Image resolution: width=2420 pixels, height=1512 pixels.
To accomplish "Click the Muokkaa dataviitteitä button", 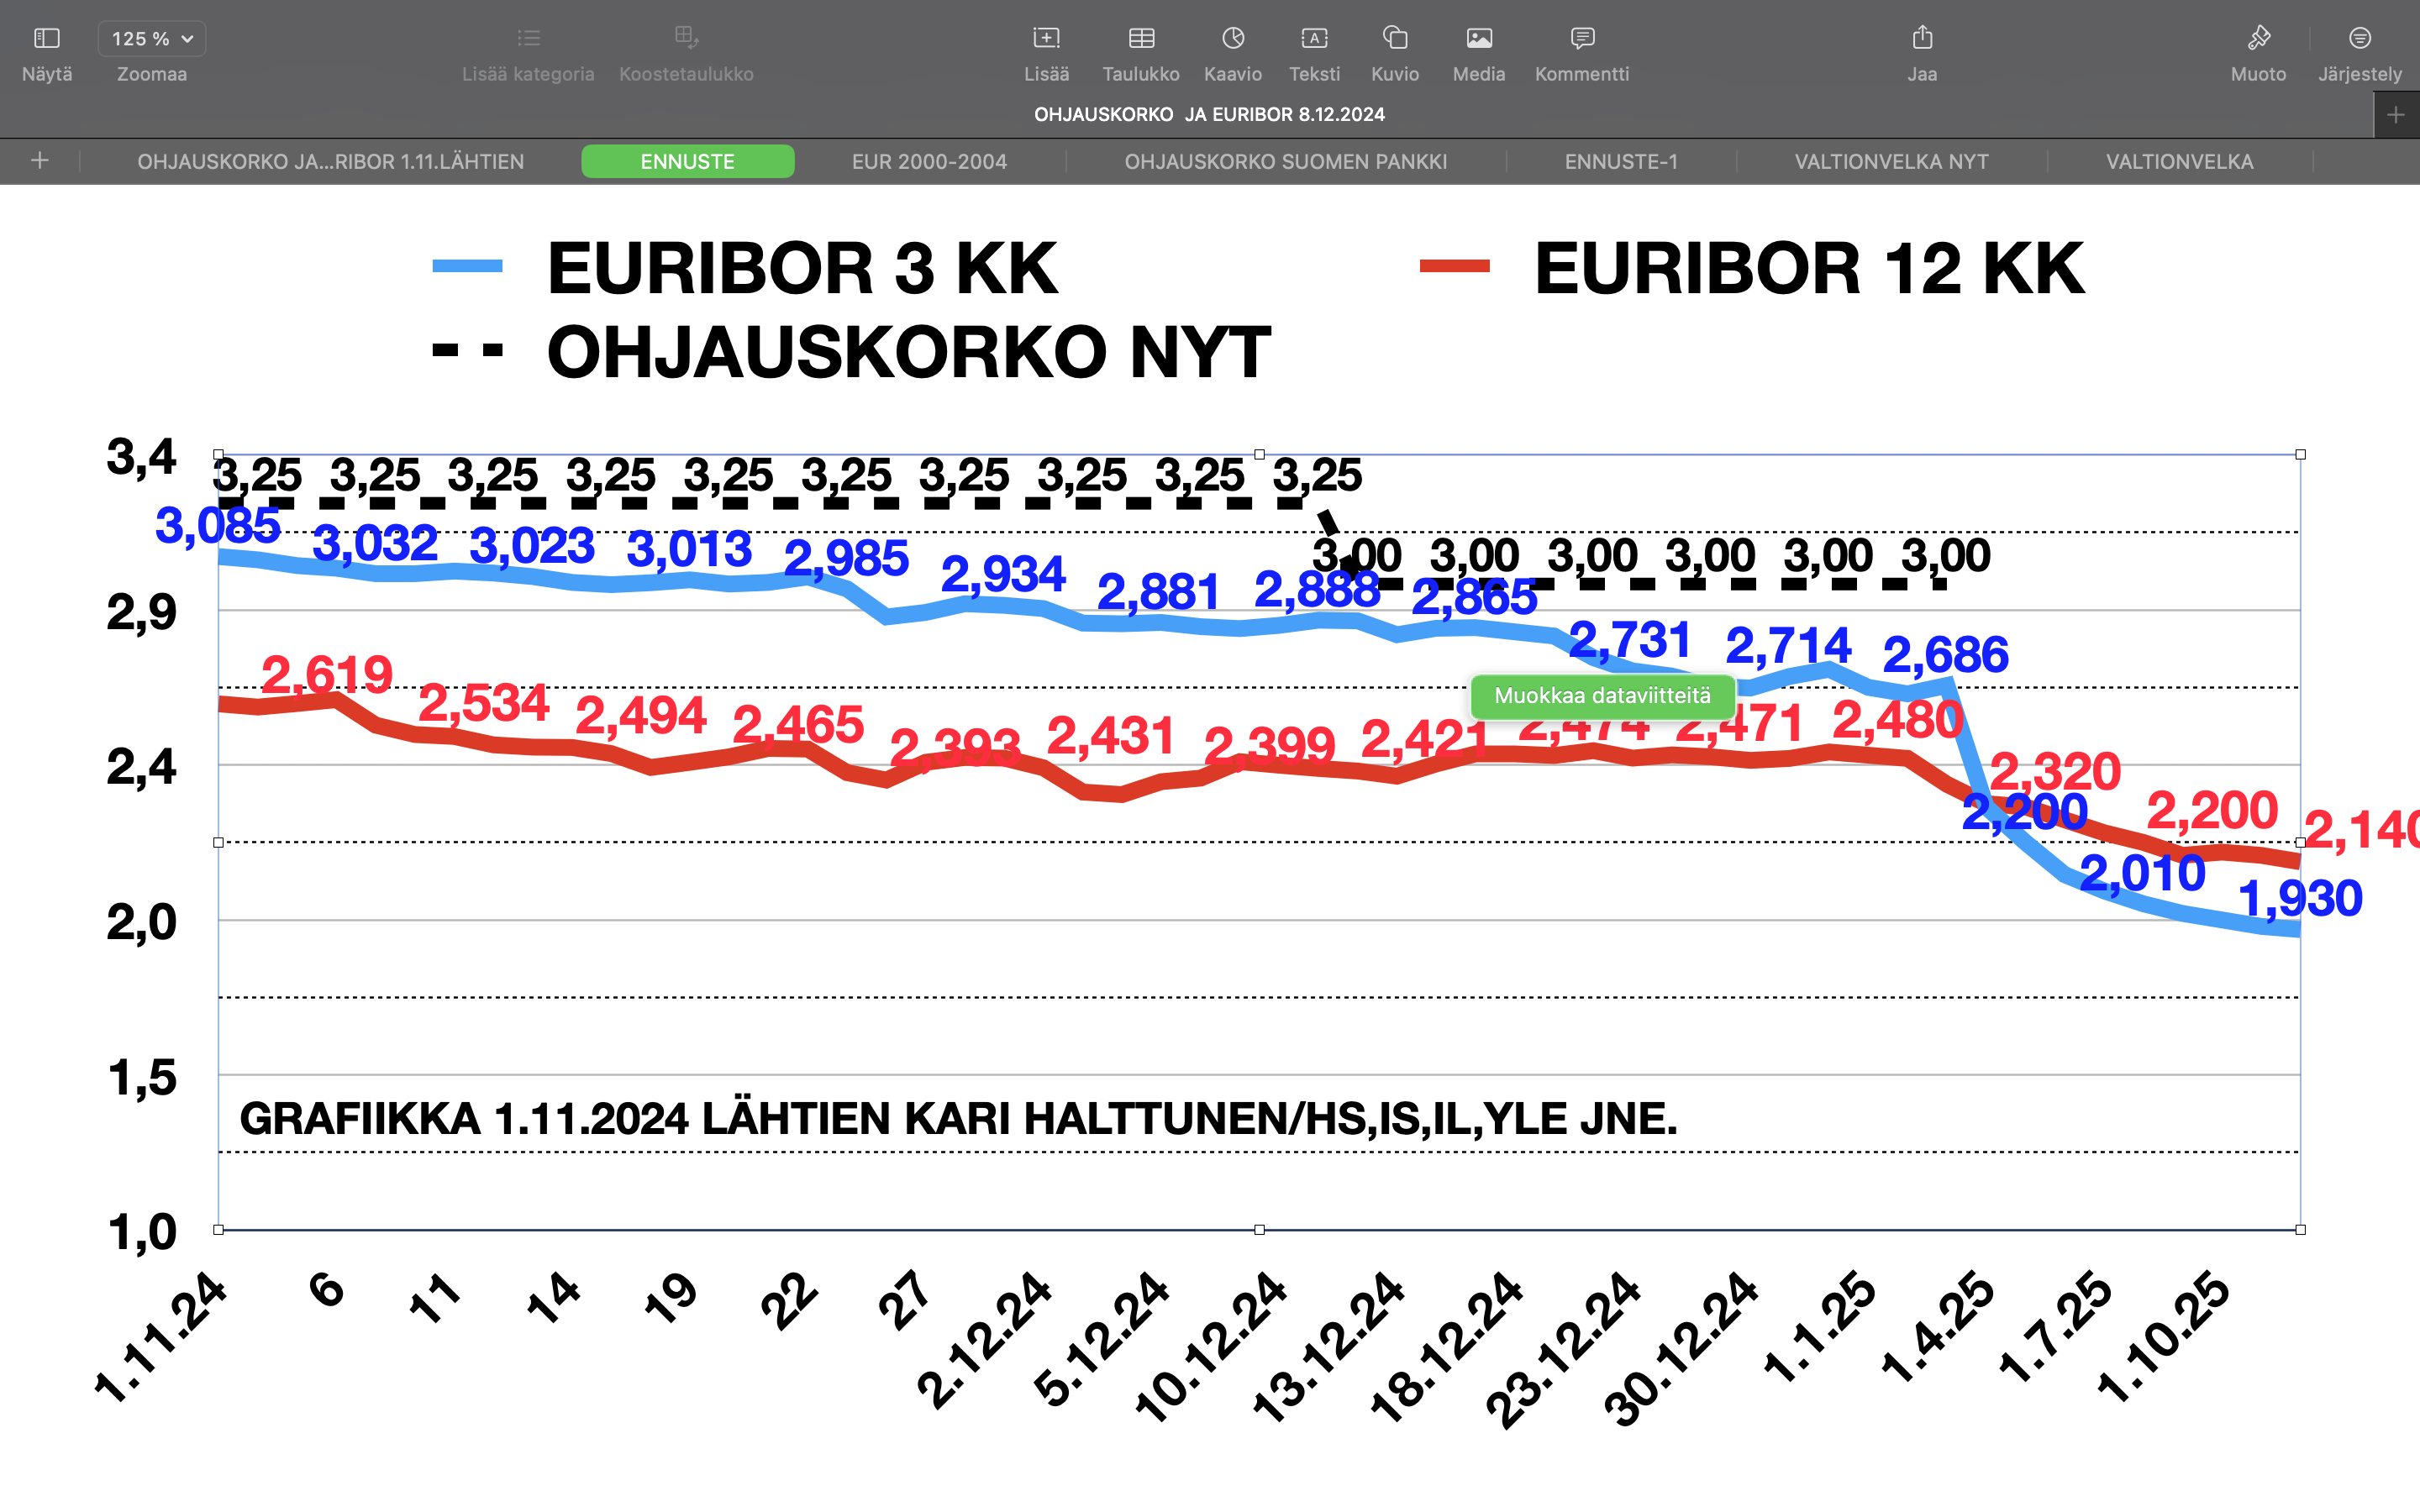I will click(x=1602, y=696).
